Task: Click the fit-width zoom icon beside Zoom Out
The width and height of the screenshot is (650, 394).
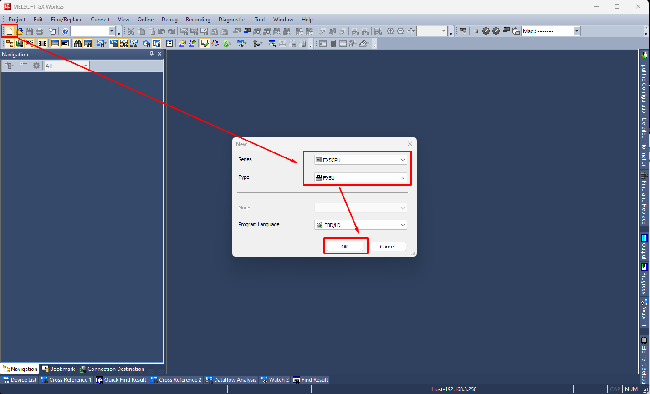Action: click(x=411, y=31)
